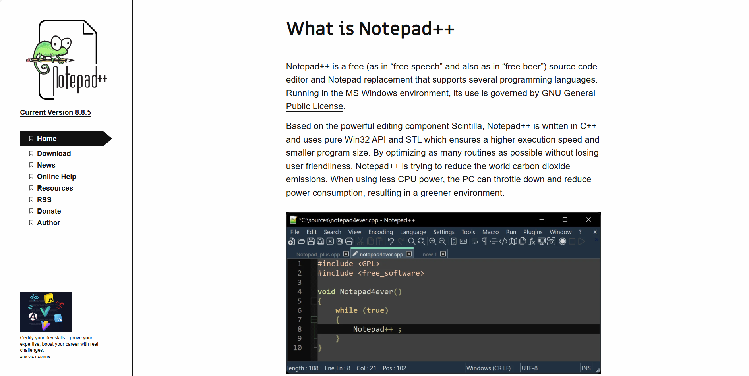
Task: Switch to the new 1 tab
Action: [430, 254]
